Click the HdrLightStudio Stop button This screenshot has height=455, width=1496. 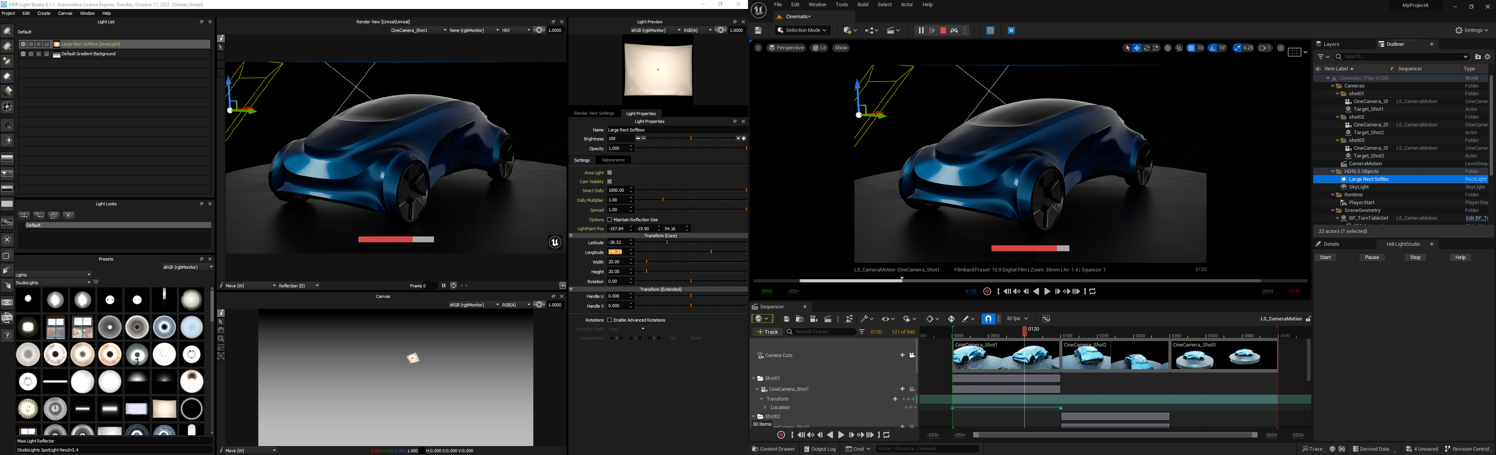tap(1415, 257)
